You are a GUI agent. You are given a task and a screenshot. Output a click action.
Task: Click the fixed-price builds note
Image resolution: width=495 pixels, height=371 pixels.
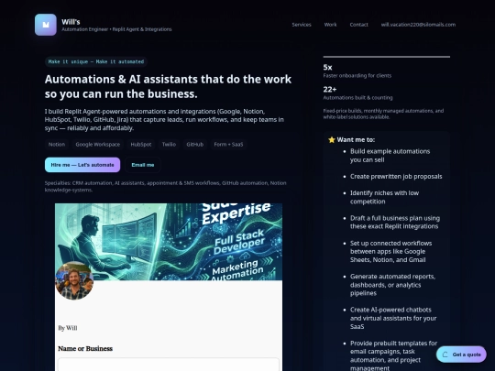pyautogui.click(x=383, y=114)
